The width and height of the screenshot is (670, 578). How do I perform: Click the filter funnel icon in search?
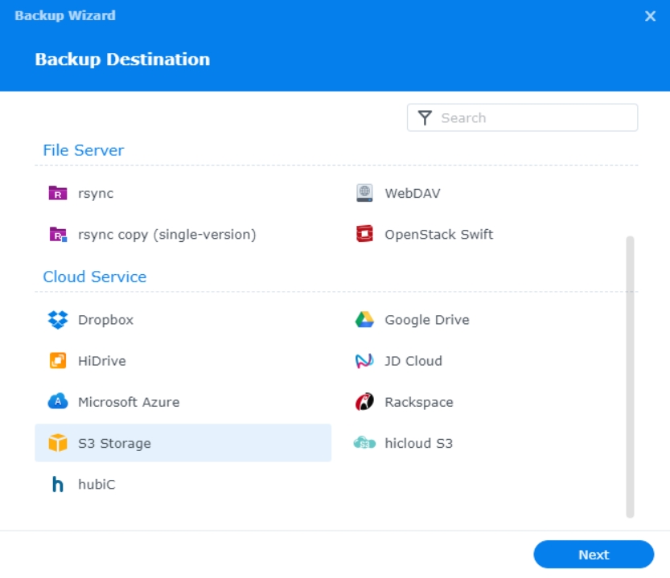point(425,118)
